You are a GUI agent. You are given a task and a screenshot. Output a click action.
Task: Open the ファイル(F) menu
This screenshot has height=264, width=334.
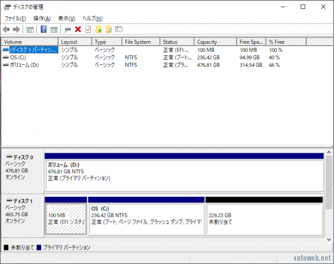click(15, 18)
